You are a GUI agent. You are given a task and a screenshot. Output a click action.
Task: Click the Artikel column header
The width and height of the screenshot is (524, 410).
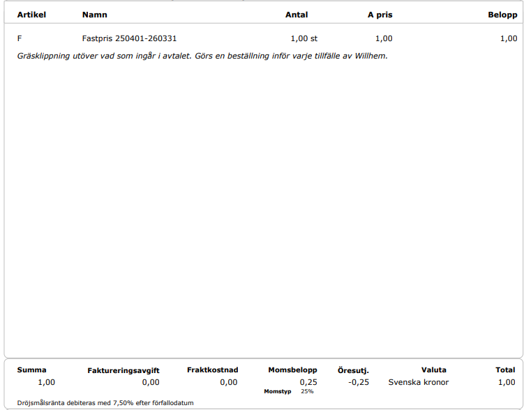(31, 15)
